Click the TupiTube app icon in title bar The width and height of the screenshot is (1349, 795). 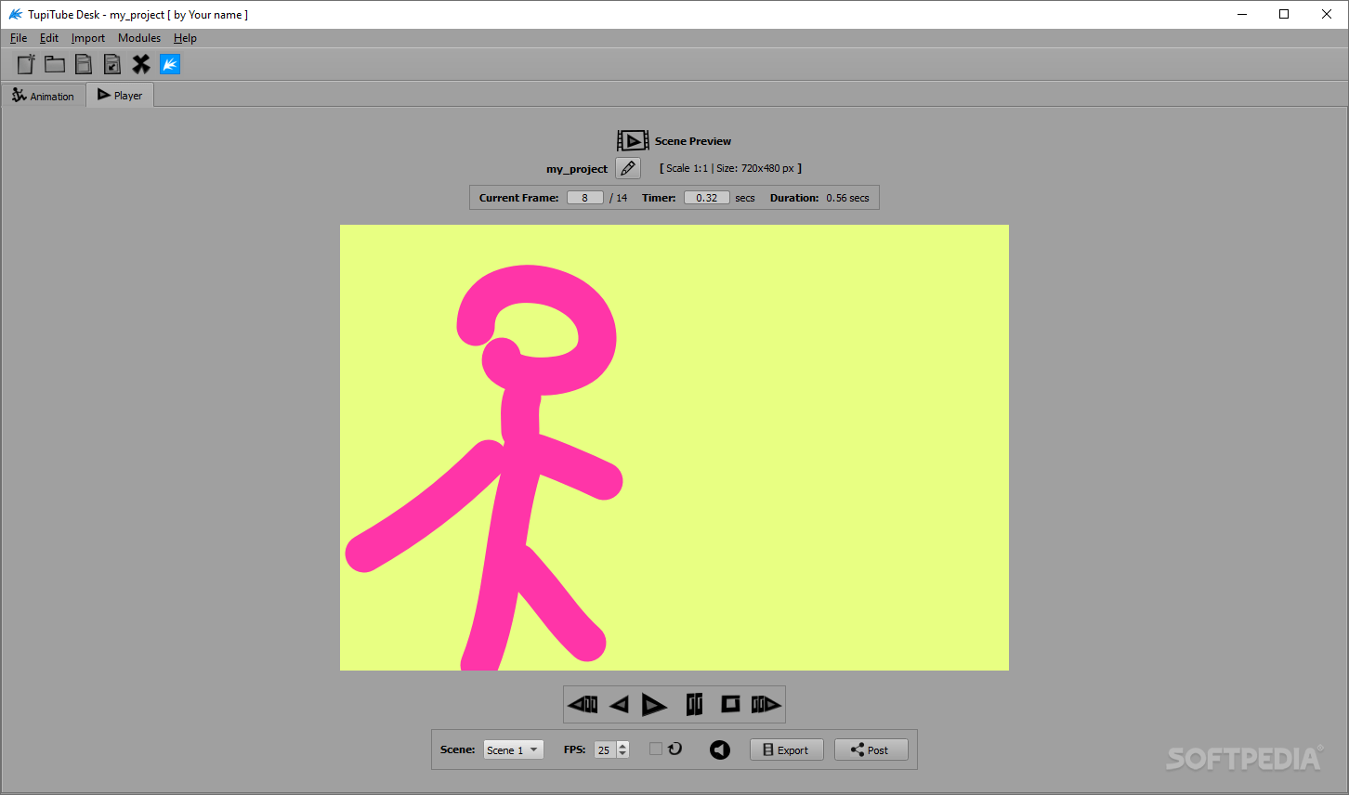[x=15, y=14]
